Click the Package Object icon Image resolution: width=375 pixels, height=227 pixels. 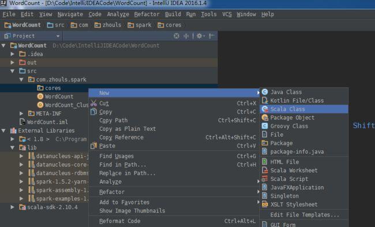tap(265, 118)
